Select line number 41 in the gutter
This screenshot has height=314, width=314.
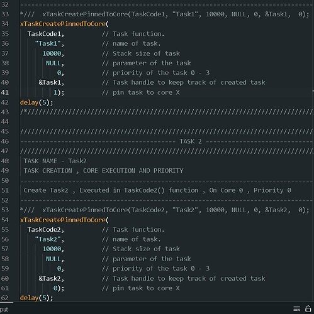point(5,92)
